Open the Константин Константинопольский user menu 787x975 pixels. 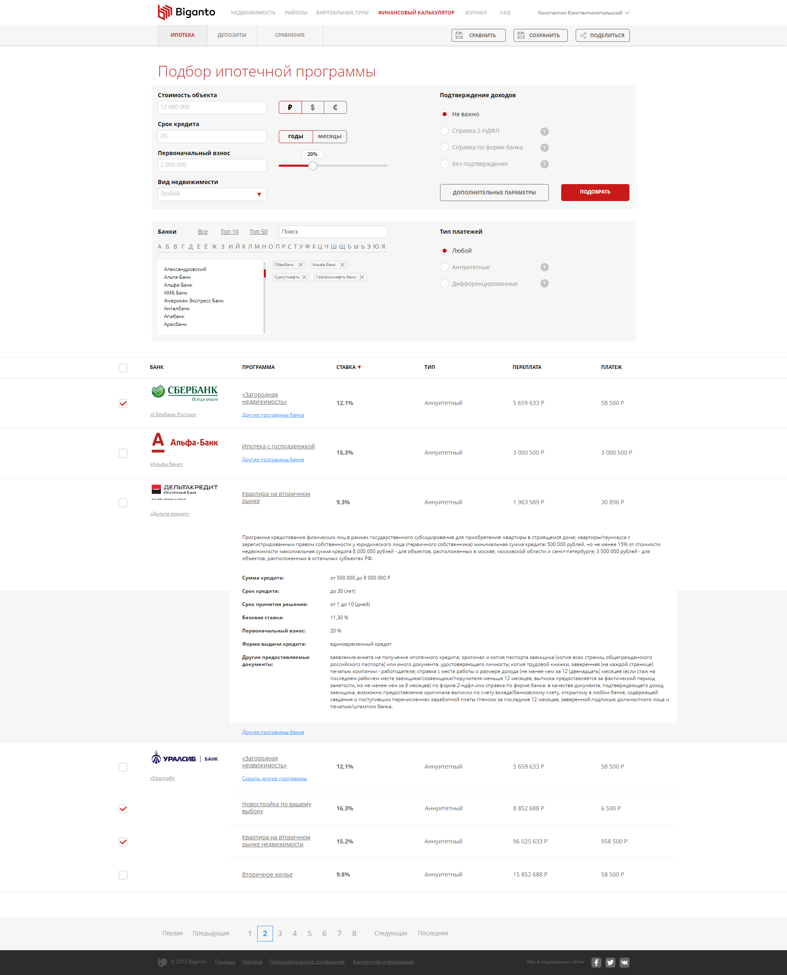[x=584, y=13]
